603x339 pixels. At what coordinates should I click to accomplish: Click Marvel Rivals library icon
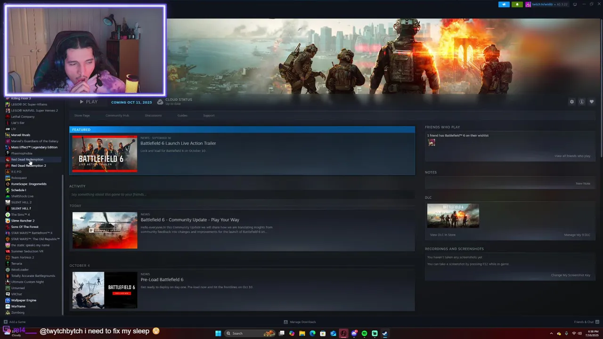tap(8, 135)
